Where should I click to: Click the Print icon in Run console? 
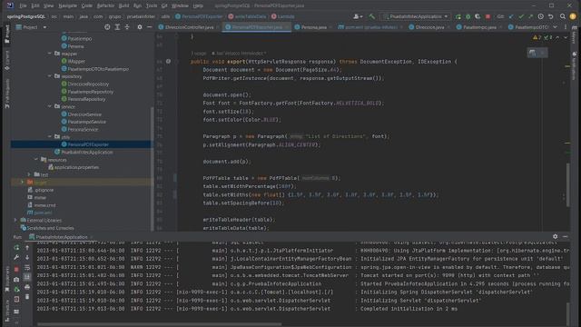tap(27, 287)
